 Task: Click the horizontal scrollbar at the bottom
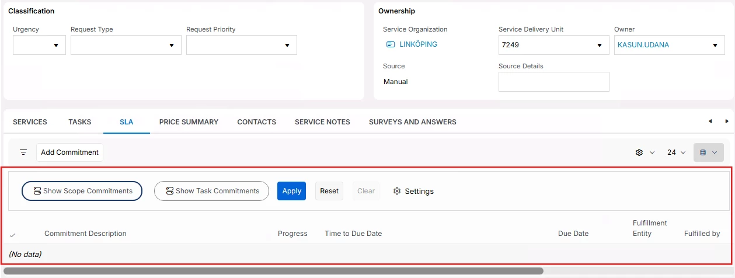click(x=273, y=271)
